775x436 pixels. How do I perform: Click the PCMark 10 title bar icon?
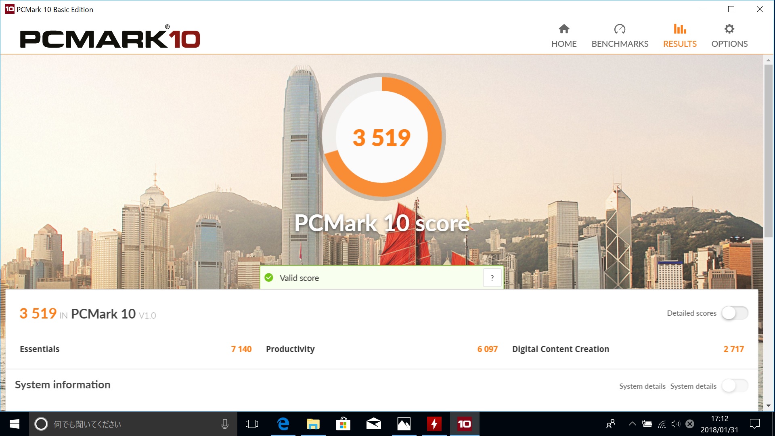(x=9, y=9)
